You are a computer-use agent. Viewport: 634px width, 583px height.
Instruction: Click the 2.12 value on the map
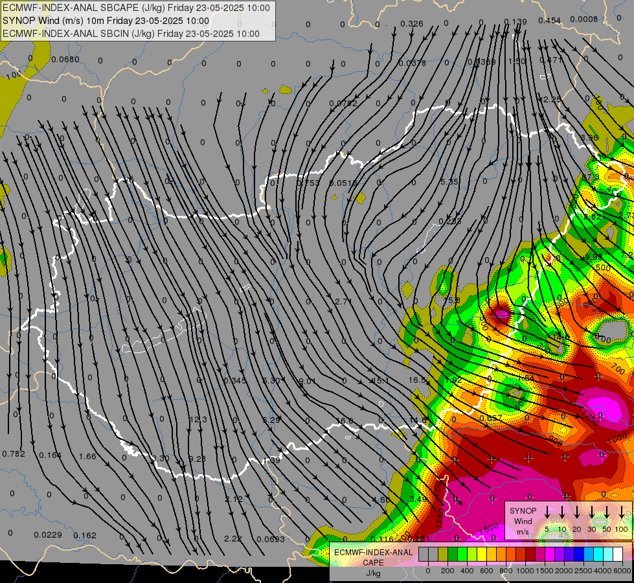pos(234,499)
